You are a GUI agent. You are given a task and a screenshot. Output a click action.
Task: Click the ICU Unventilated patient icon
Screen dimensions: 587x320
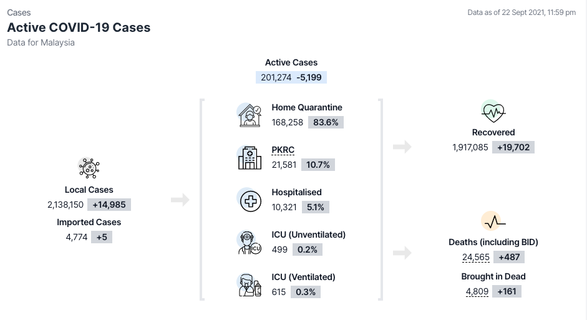tap(250, 243)
